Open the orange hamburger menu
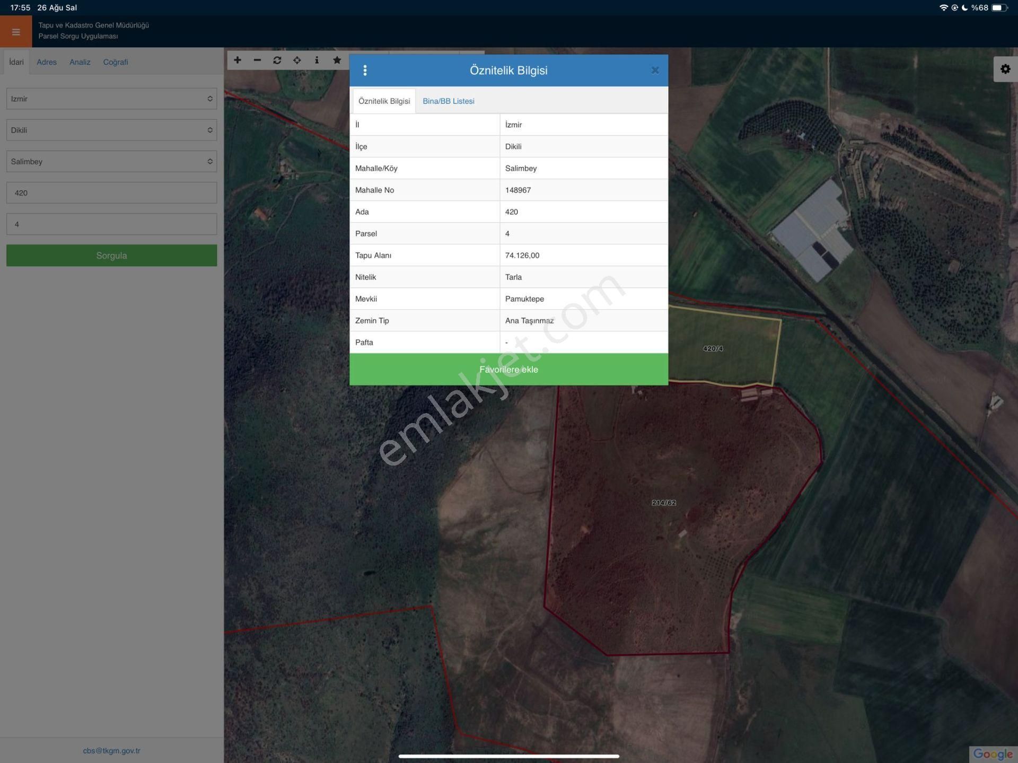 16,32
